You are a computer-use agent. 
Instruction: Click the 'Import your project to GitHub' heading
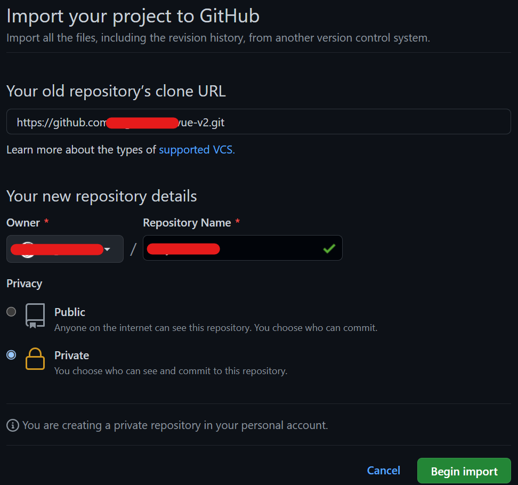(x=133, y=16)
